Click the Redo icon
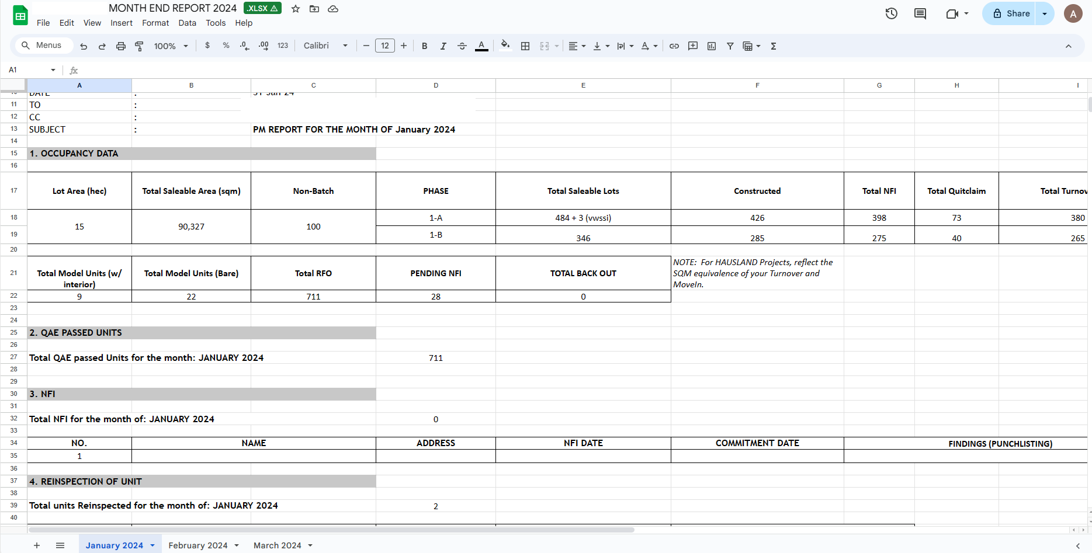1092x553 pixels. click(x=102, y=46)
